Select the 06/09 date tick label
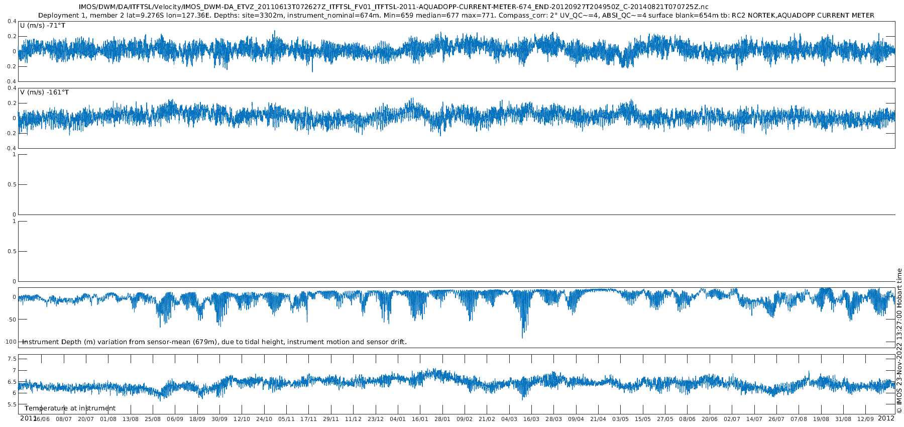904x427 pixels. (175, 419)
